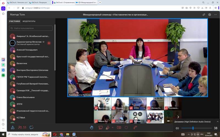The image size is (220, 137).
Task: Click red mute button next to Администратор Вячеслав
Action: [x=49, y=43]
